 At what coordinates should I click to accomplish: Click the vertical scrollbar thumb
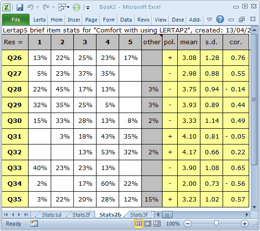point(254,99)
